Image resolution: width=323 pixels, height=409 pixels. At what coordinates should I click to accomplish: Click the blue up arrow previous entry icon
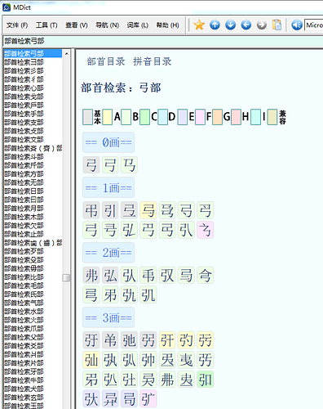(x=215, y=25)
